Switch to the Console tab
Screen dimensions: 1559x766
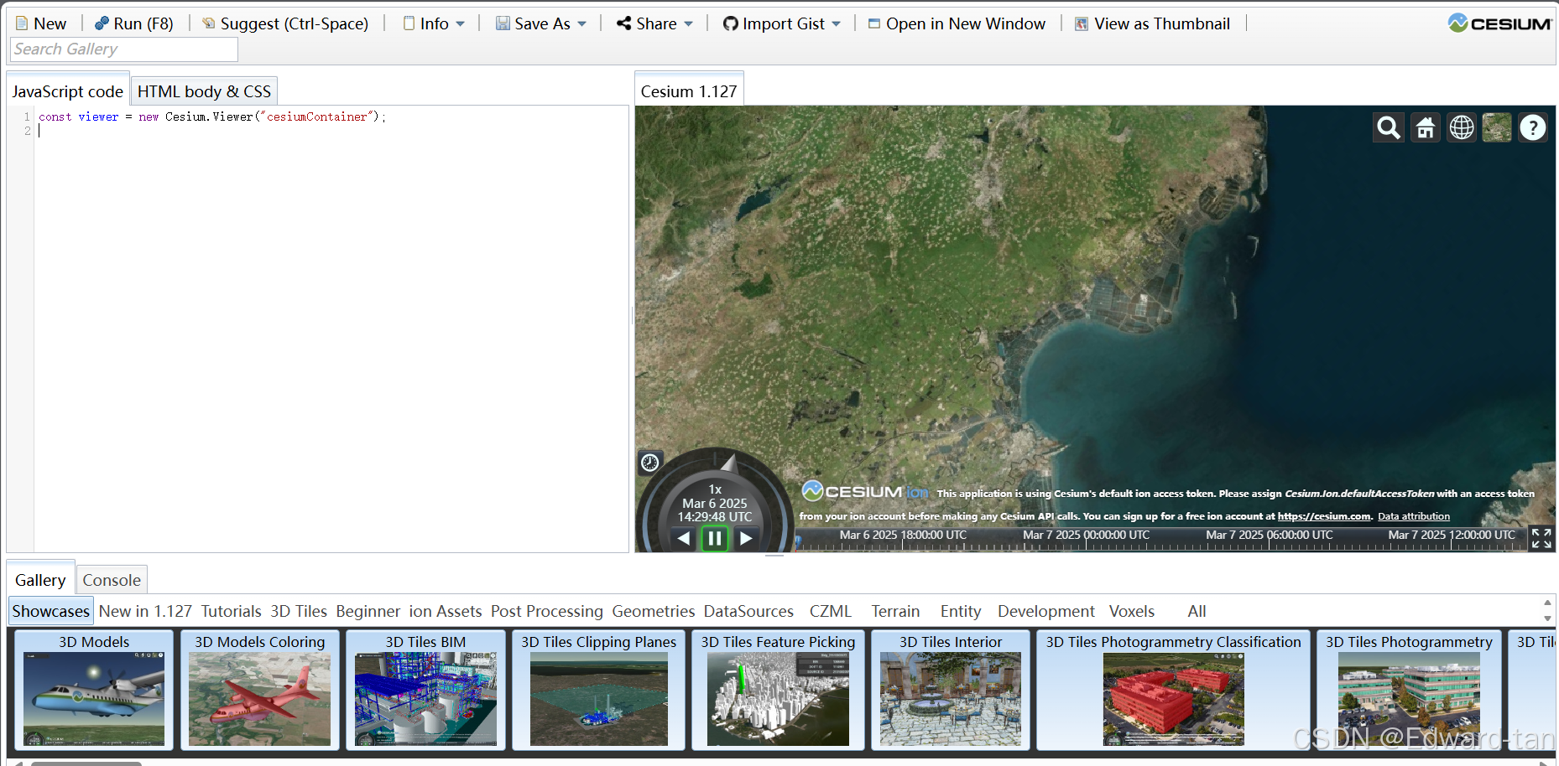[112, 580]
